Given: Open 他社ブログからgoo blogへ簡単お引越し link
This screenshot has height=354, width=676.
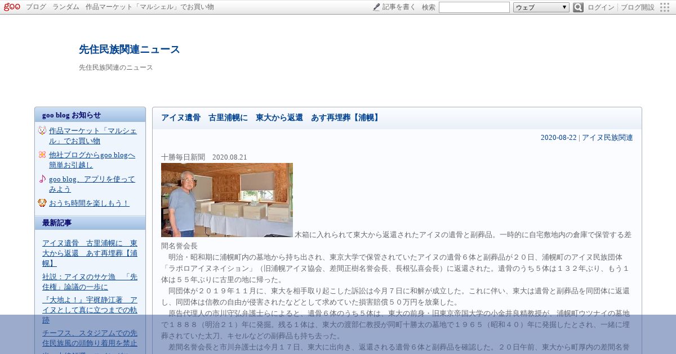Looking at the screenshot, I should pos(92,160).
